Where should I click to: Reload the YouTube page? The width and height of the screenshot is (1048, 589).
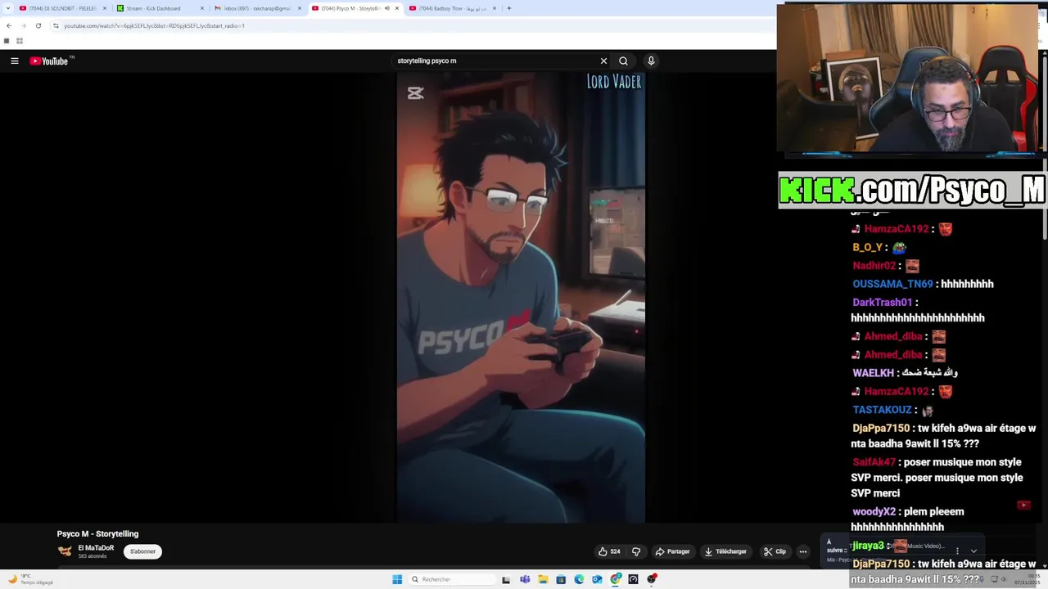click(38, 25)
